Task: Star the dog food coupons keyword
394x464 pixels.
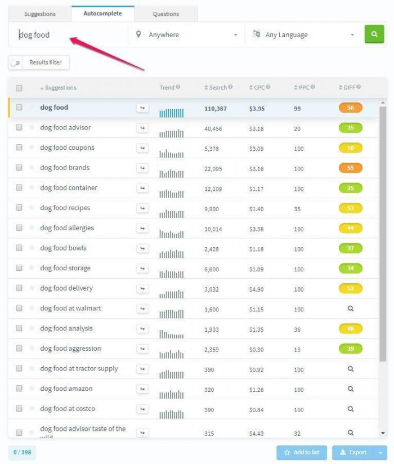Action: pyautogui.click(x=32, y=147)
